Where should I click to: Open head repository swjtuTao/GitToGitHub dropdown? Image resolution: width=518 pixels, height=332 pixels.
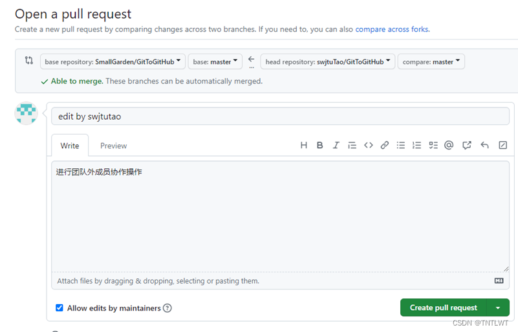click(328, 61)
